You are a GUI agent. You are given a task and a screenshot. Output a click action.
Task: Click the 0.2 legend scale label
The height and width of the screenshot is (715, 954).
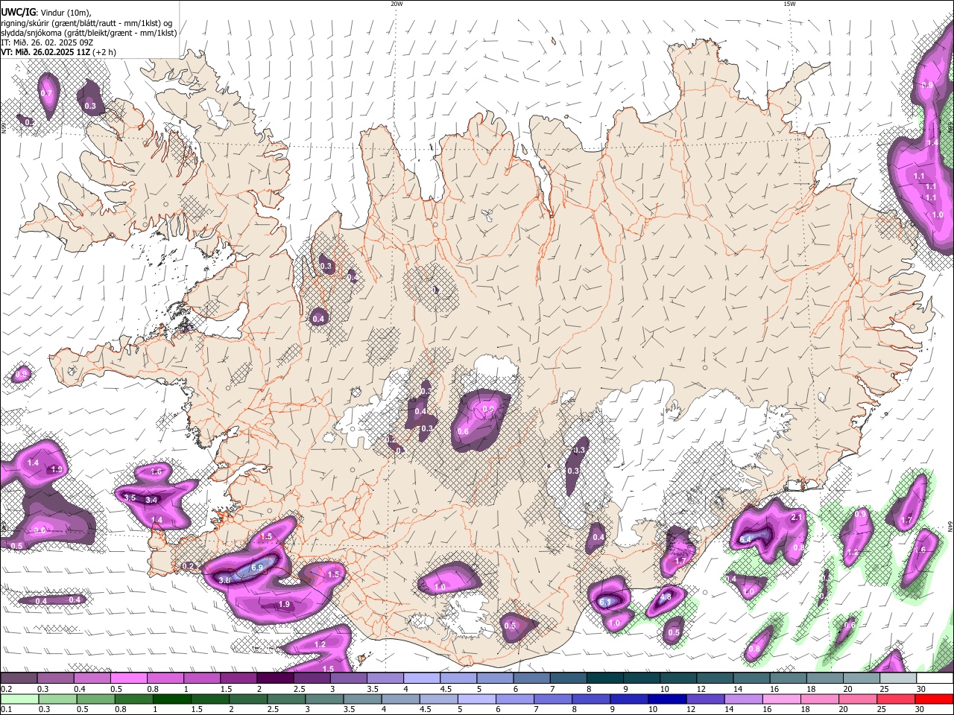[x=5, y=689]
